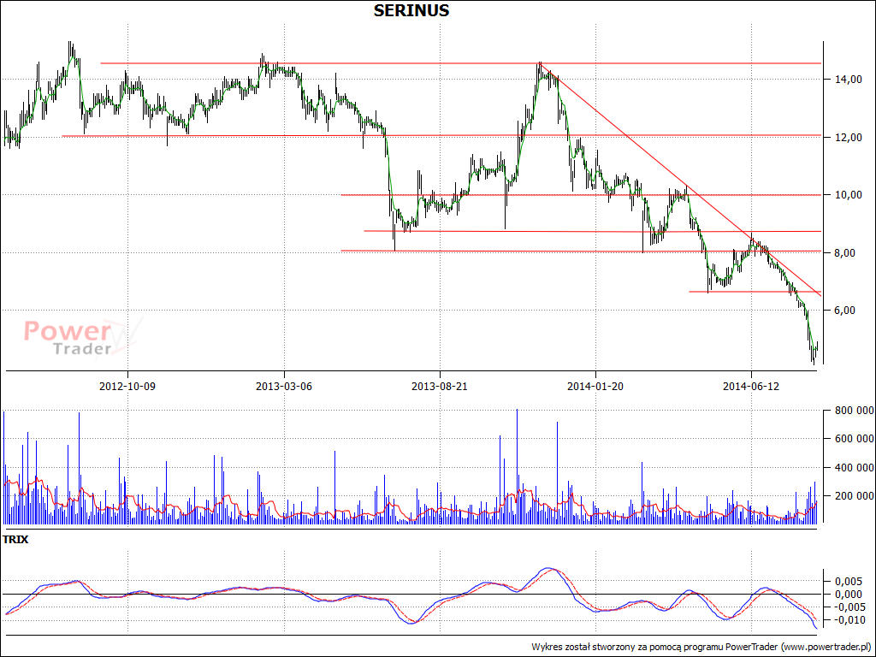
Task: Click the -0,010 TRIX axis value
Action: pyautogui.click(x=849, y=620)
